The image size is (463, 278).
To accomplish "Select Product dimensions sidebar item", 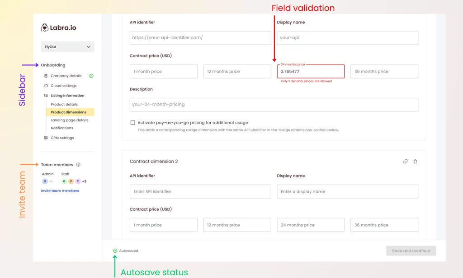I will coord(70,112).
